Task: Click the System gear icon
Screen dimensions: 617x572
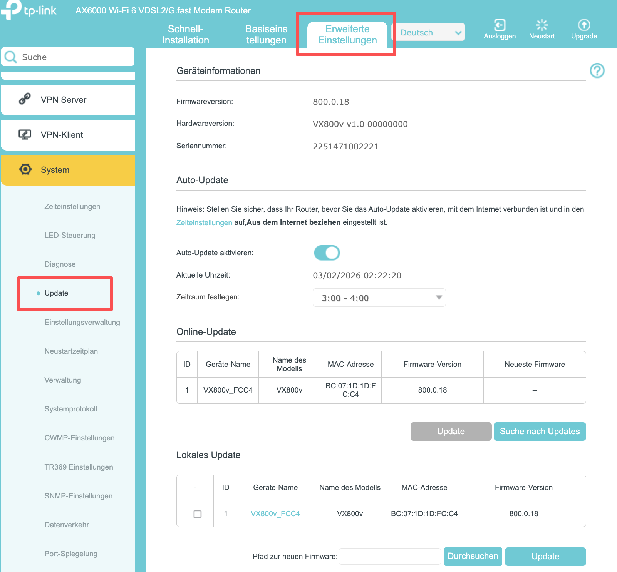Action: point(25,169)
